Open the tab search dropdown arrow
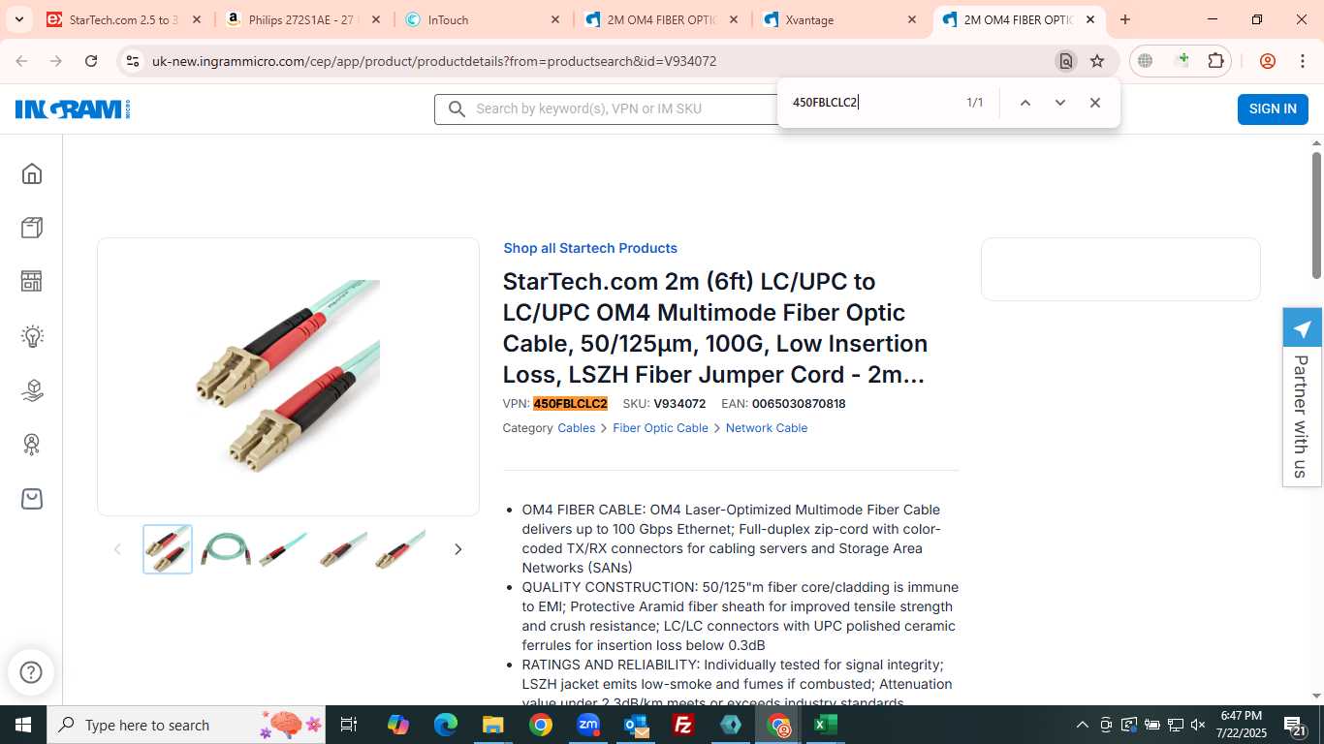Viewport: 1324px width, 744px height. coord(18,19)
